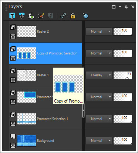
Task: Select the Raster 2 layer name
Action: pyautogui.click(x=43, y=31)
